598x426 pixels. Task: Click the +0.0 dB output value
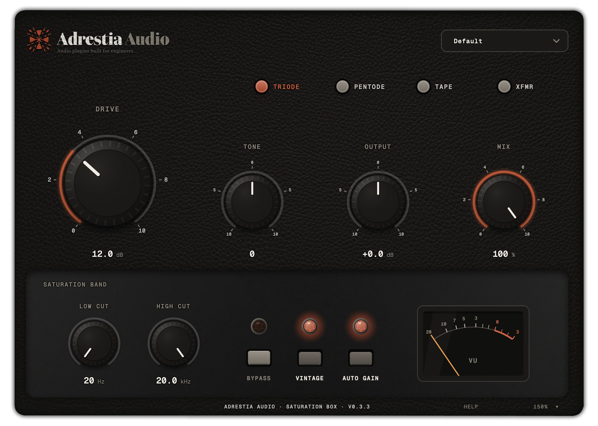tap(378, 254)
